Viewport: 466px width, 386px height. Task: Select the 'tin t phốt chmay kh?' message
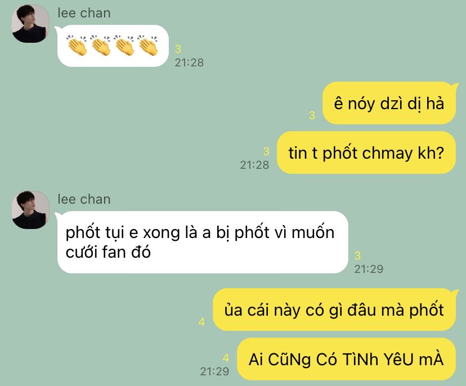coord(366,152)
